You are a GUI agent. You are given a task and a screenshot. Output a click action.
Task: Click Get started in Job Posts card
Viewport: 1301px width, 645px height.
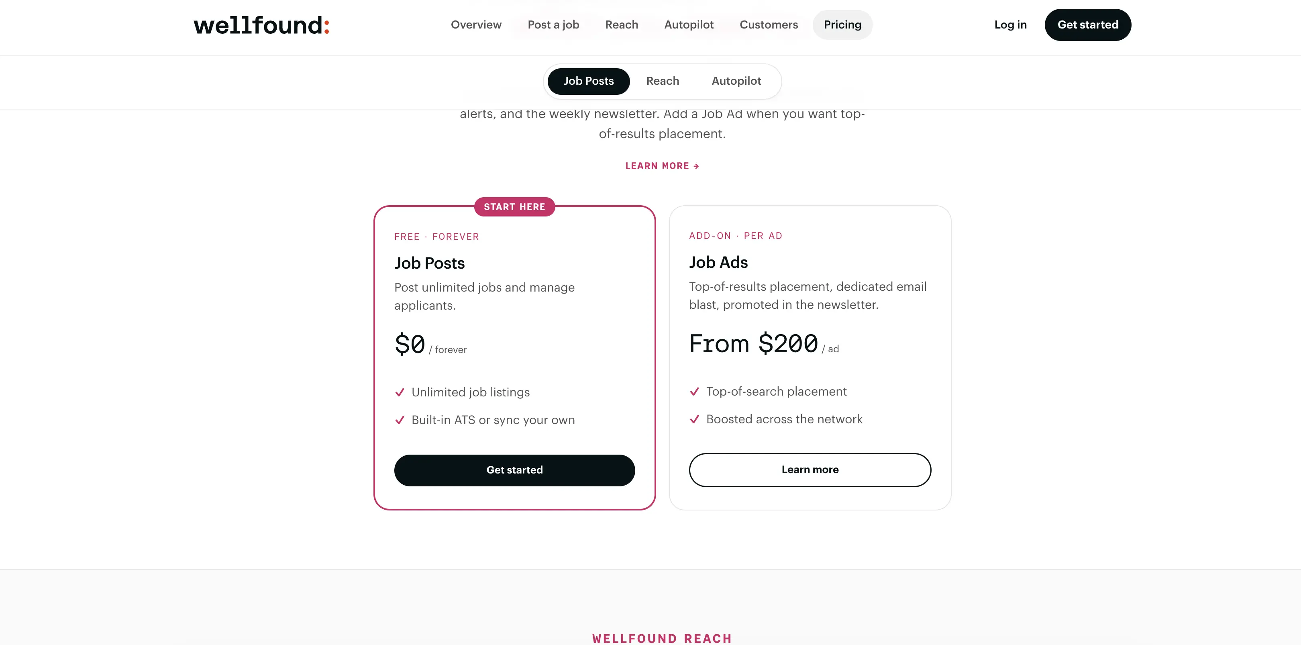tap(514, 470)
